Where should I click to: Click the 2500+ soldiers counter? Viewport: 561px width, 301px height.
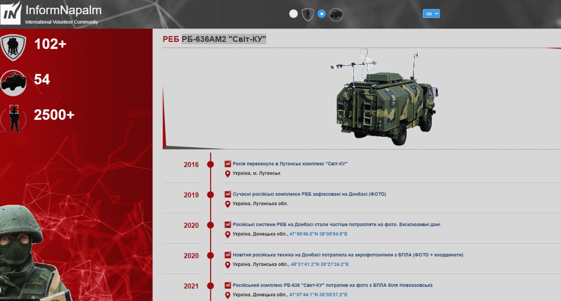point(54,115)
